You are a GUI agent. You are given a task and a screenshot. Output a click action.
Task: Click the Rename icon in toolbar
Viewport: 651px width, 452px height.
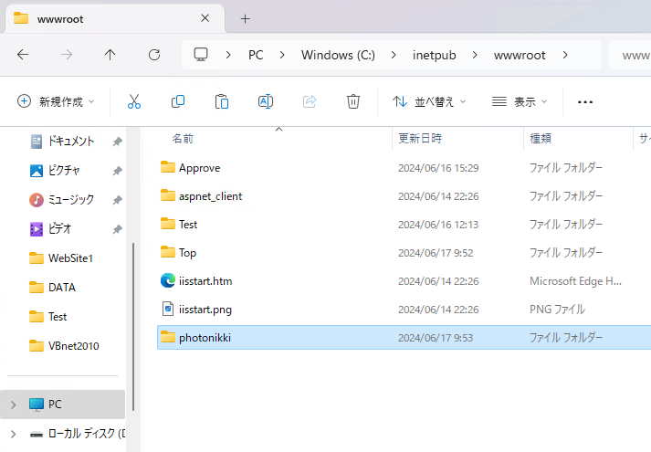(266, 101)
